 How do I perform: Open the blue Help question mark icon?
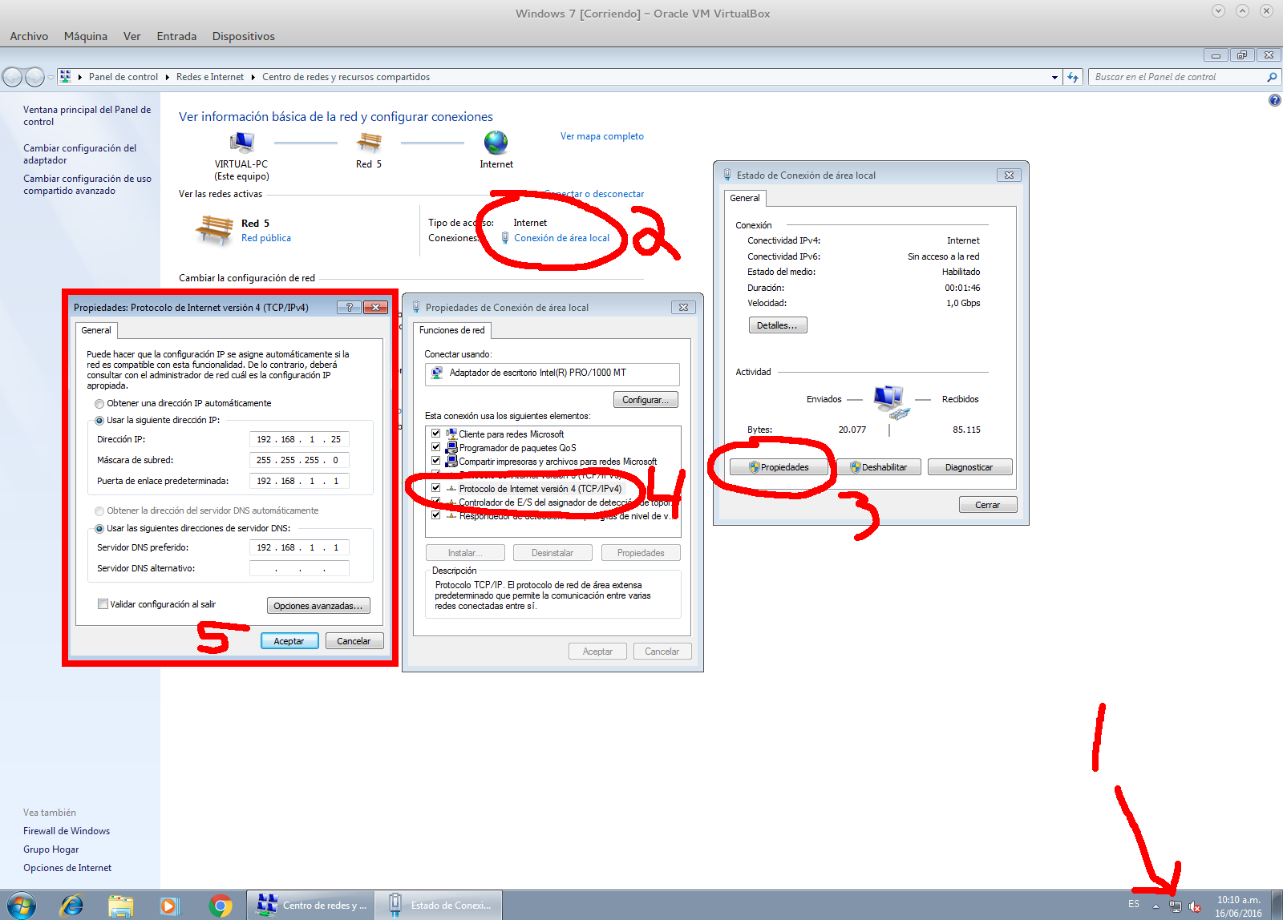1274,100
